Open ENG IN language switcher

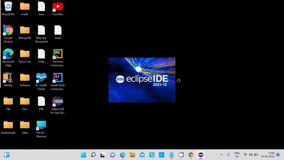point(237,155)
